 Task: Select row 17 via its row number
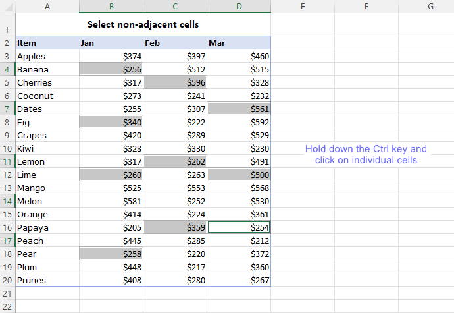(7, 241)
